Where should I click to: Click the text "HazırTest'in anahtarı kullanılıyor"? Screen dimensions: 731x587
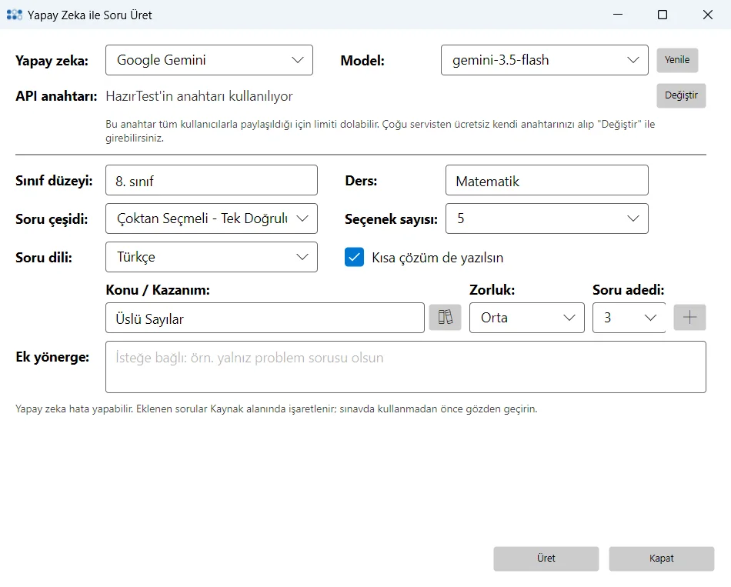(199, 96)
